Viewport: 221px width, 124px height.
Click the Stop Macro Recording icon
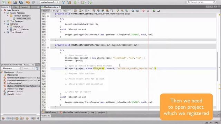148,11
